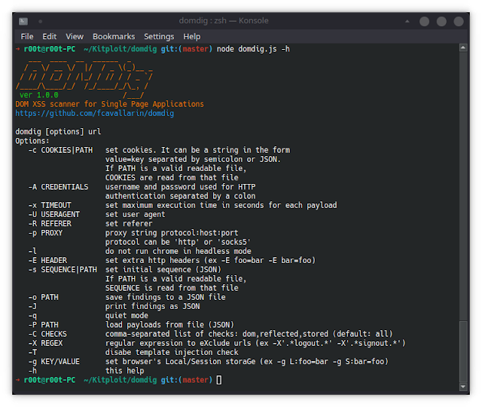Click 'disabe template injection check' text

pos(172,353)
